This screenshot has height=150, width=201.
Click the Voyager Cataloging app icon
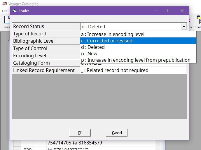point(5,4)
